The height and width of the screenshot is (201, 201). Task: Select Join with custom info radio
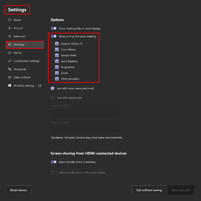[x=52, y=98]
